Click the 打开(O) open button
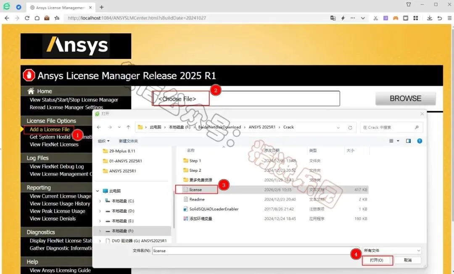 pyautogui.click(x=377, y=260)
